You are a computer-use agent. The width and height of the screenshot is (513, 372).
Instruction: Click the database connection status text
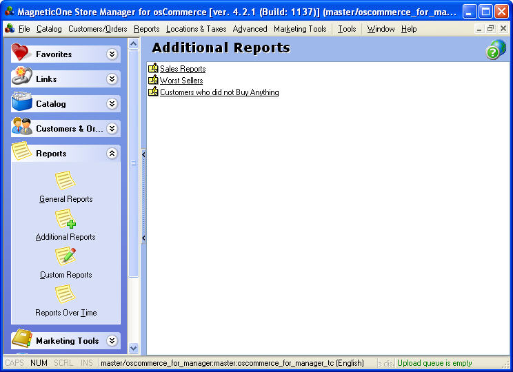click(x=232, y=363)
